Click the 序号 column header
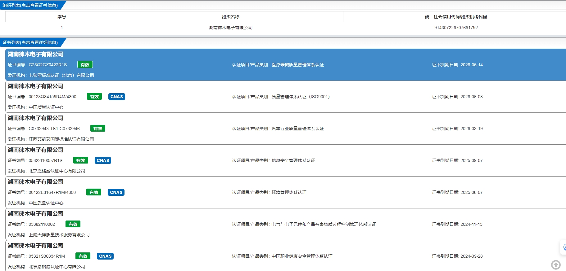 [x=61, y=17]
